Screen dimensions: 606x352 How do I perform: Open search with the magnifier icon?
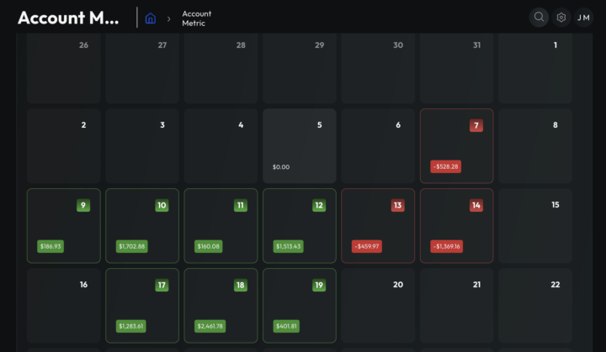point(539,17)
